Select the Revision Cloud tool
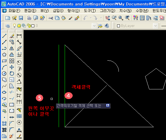Image resolution: width=166 pixels, height=140 pixels. [4, 80]
